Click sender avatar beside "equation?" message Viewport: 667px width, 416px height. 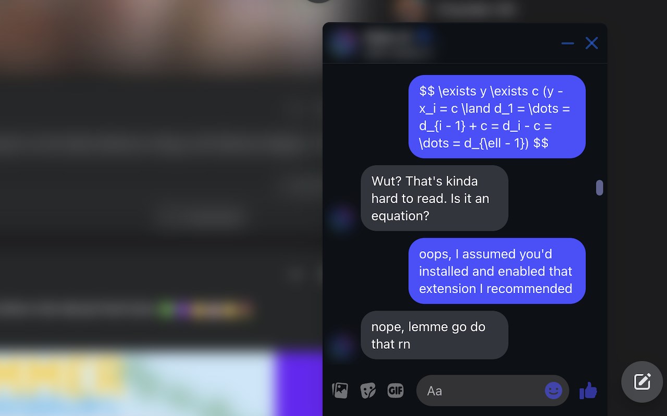click(x=342, y=218)
